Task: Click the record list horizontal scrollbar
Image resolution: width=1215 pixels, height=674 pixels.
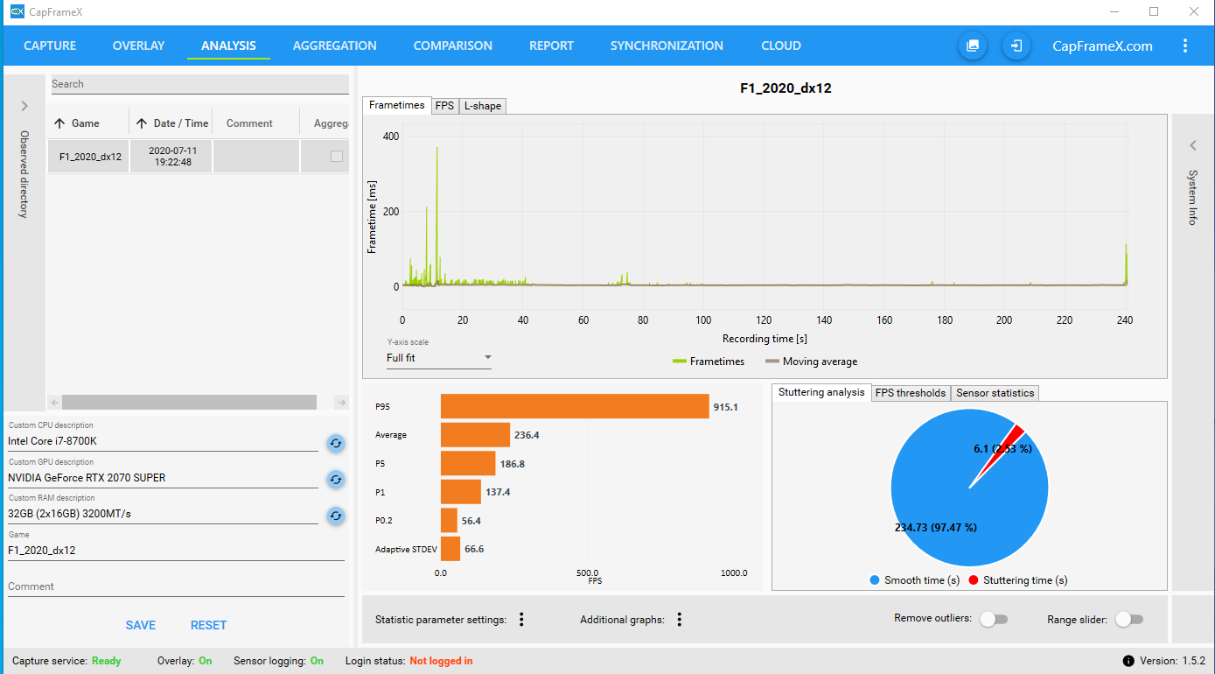Action: [189, 403]
